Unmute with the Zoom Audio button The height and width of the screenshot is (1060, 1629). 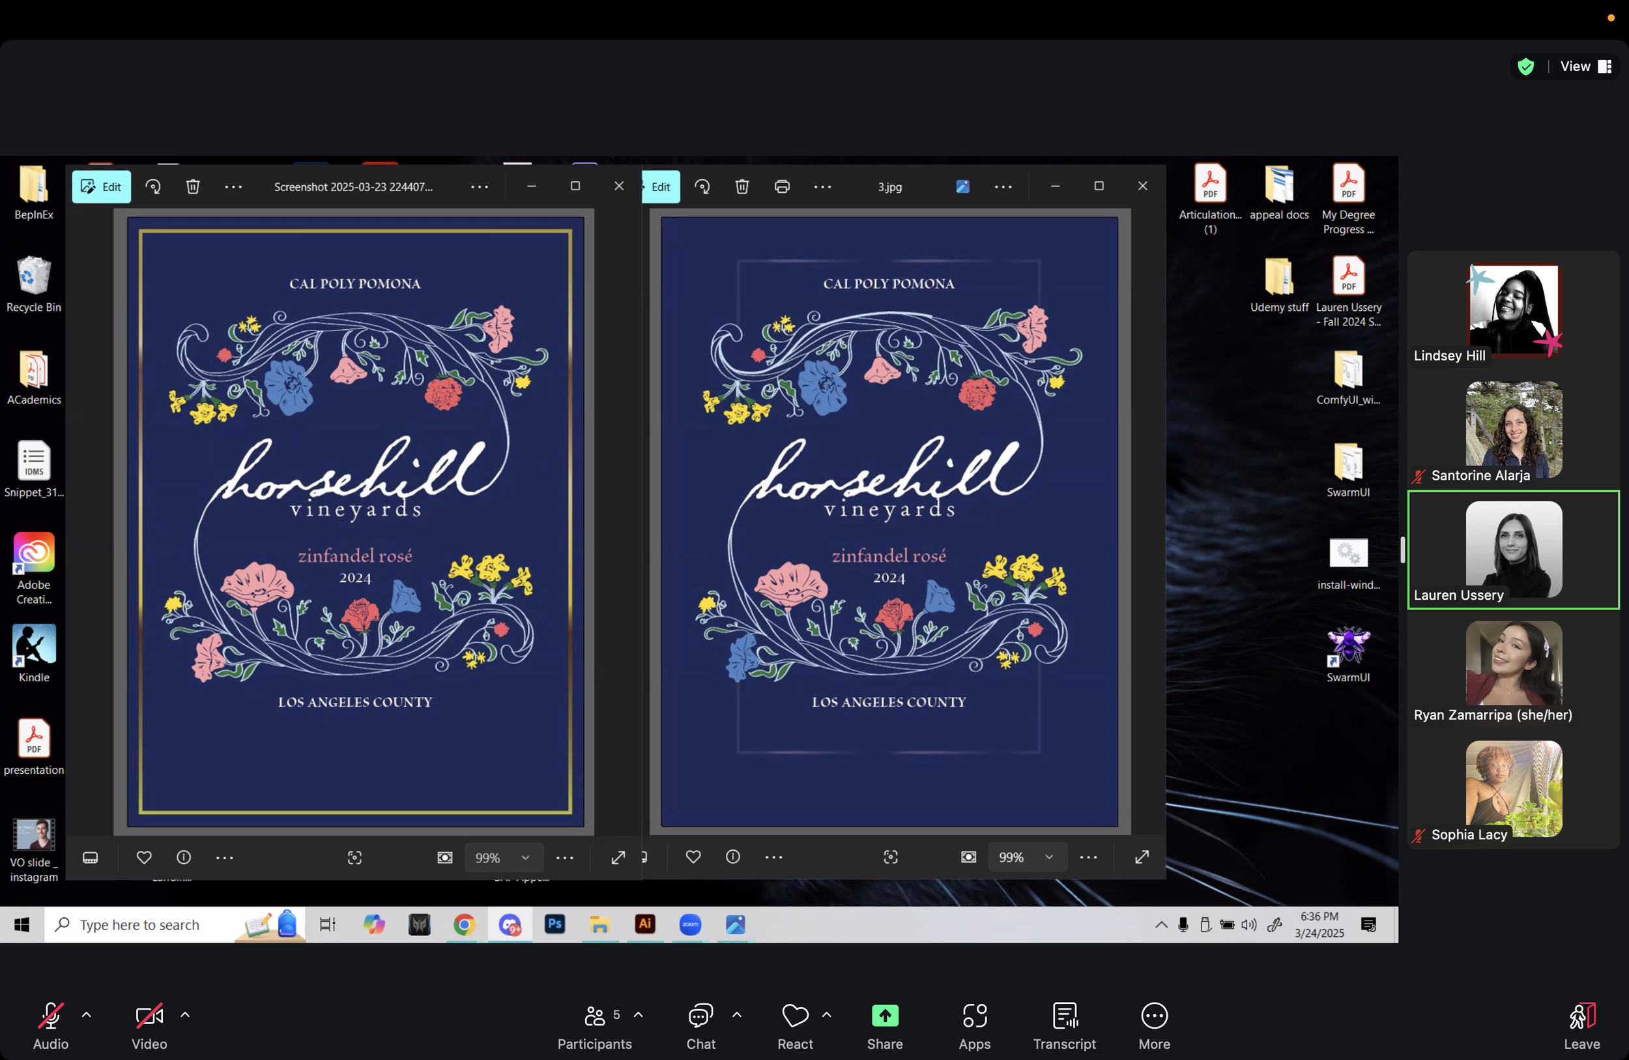[51, 1025]
